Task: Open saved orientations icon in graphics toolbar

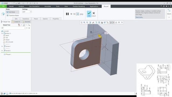Action: [99, 22]
